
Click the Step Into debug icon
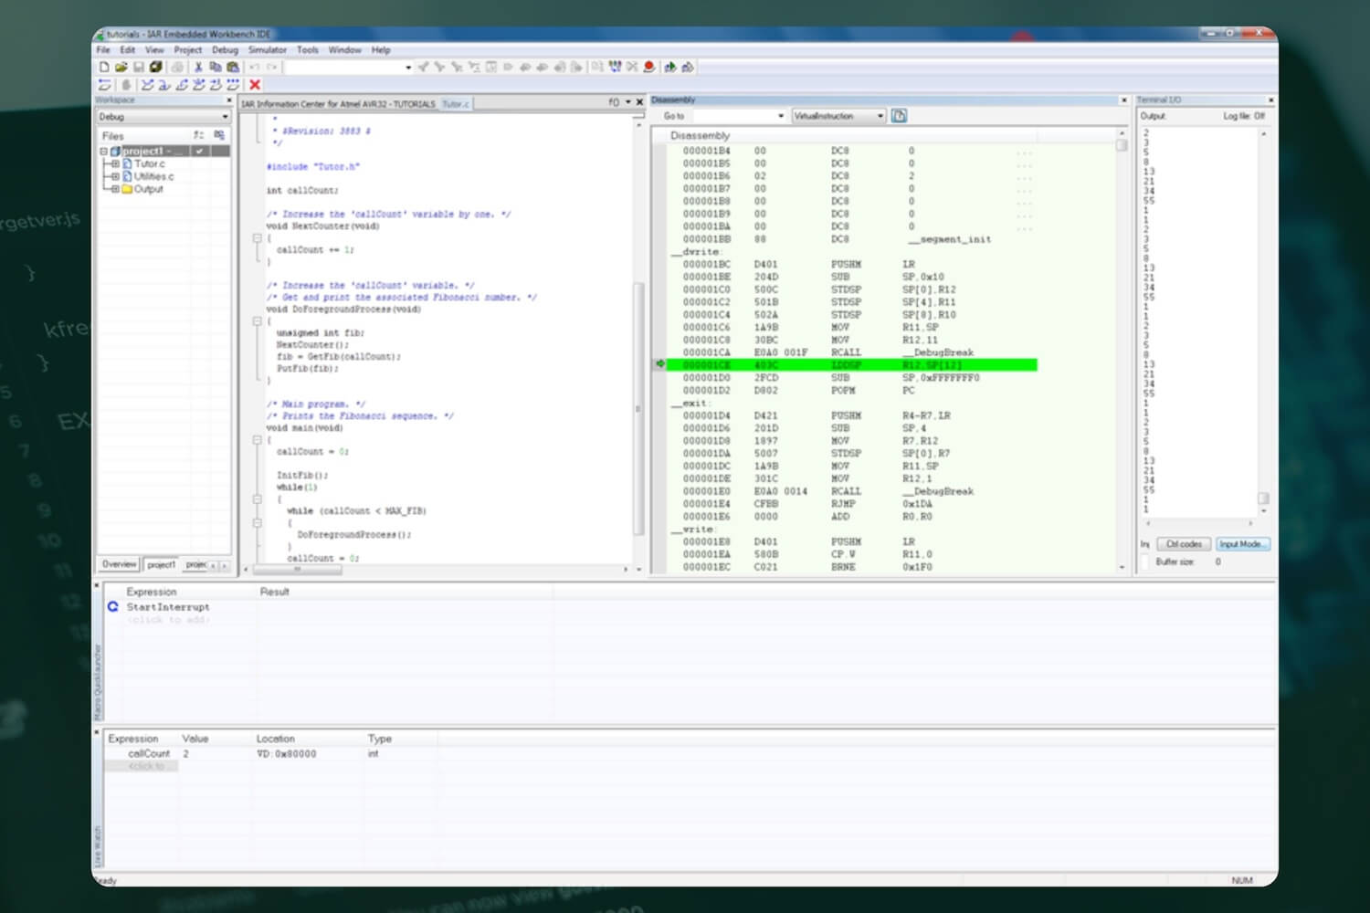coord(163,84)
